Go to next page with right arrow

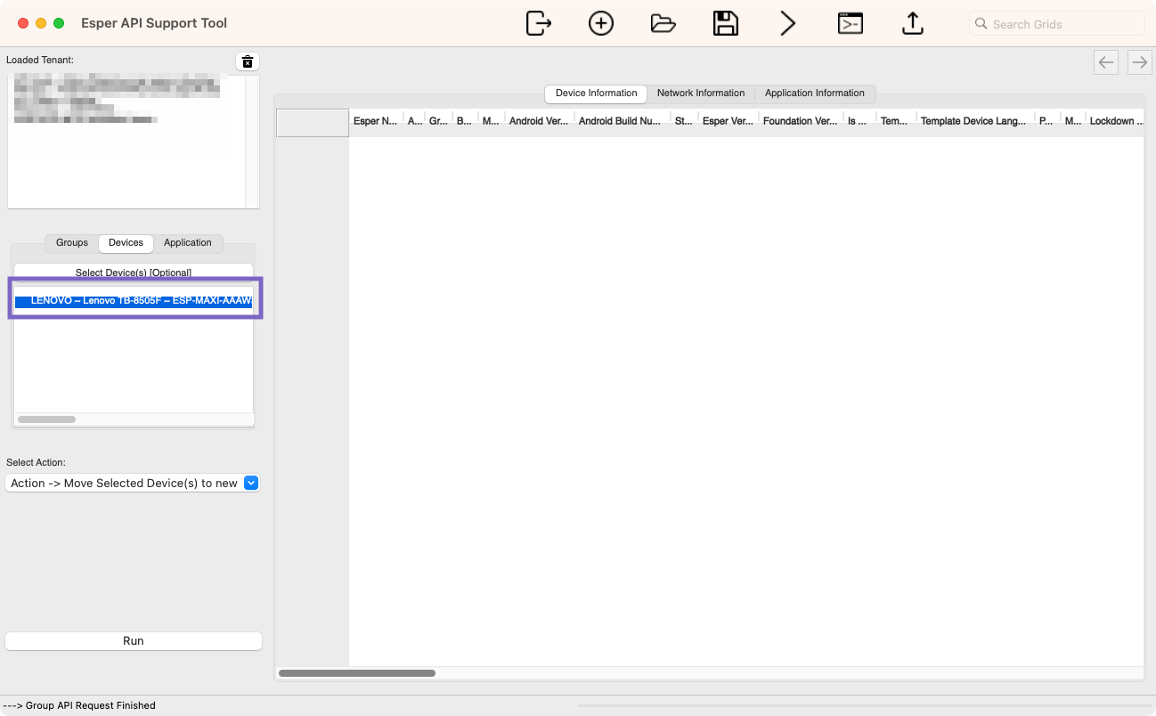tap(1139, 61)
